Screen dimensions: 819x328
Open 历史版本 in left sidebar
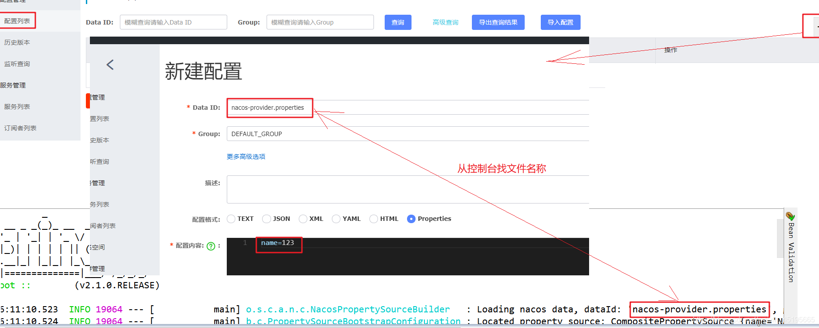pyautogui.click(x=17, y=42)
